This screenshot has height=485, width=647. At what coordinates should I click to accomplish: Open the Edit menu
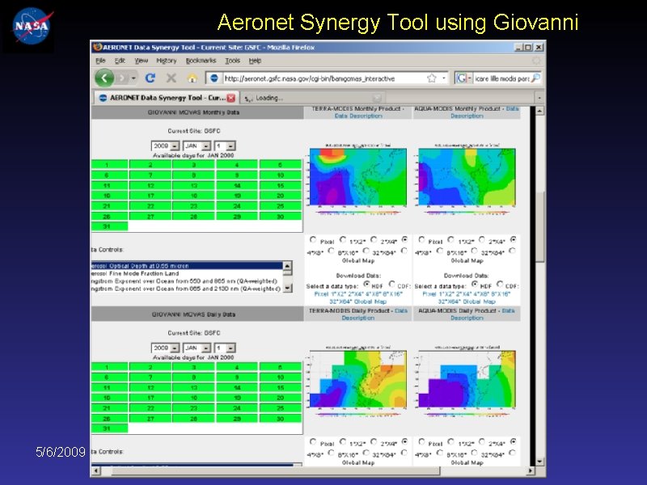point(120,61)
